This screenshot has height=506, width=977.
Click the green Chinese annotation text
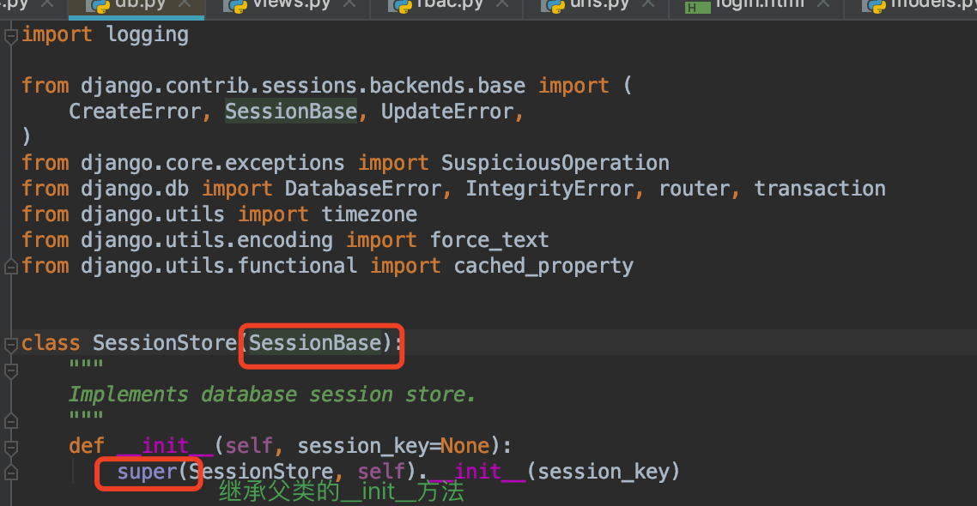tap(341, 492)
